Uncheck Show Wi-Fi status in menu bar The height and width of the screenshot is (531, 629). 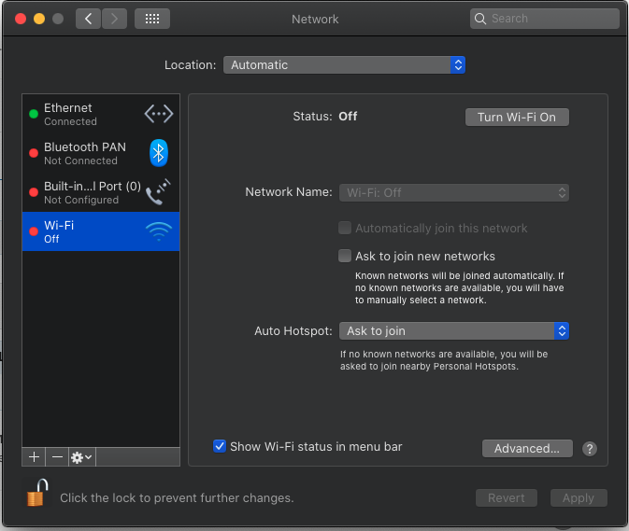tap(220, 446)
